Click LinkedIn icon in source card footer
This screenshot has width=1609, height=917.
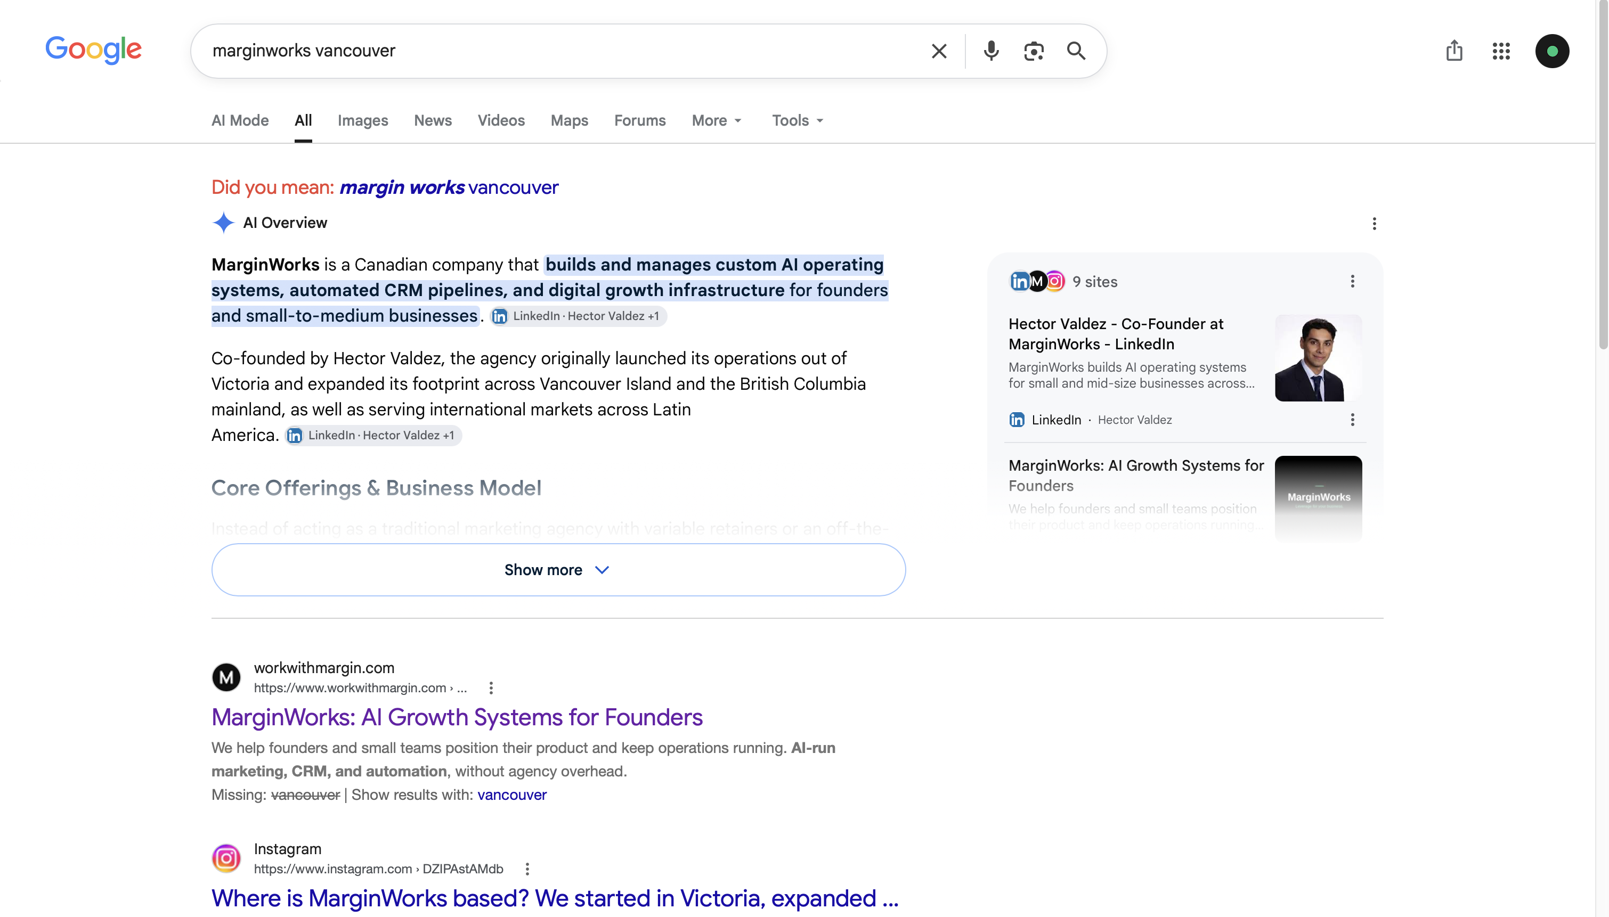[x=1016, y=420]
